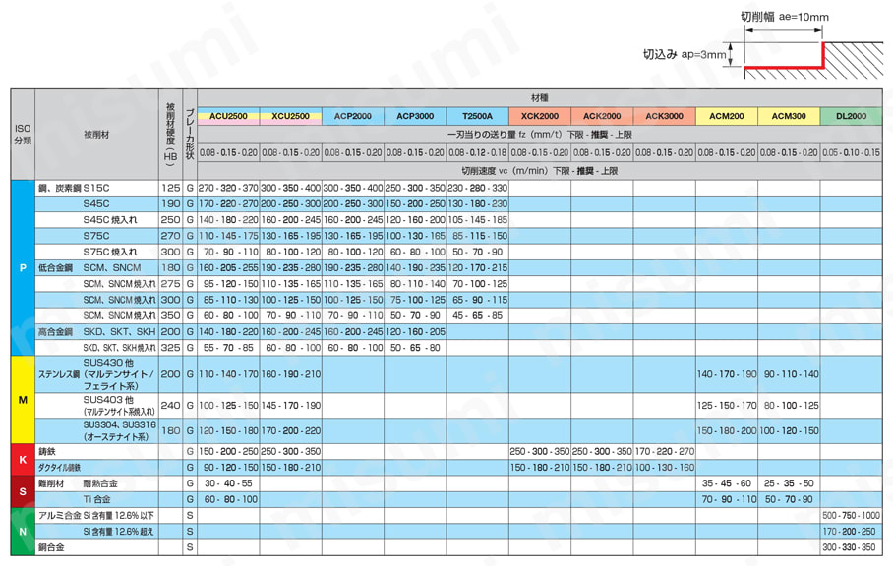Click the 高合金鋼 SKD、SKT、SKH row label
Screen dimensions: 893x566
click(96, 331)
